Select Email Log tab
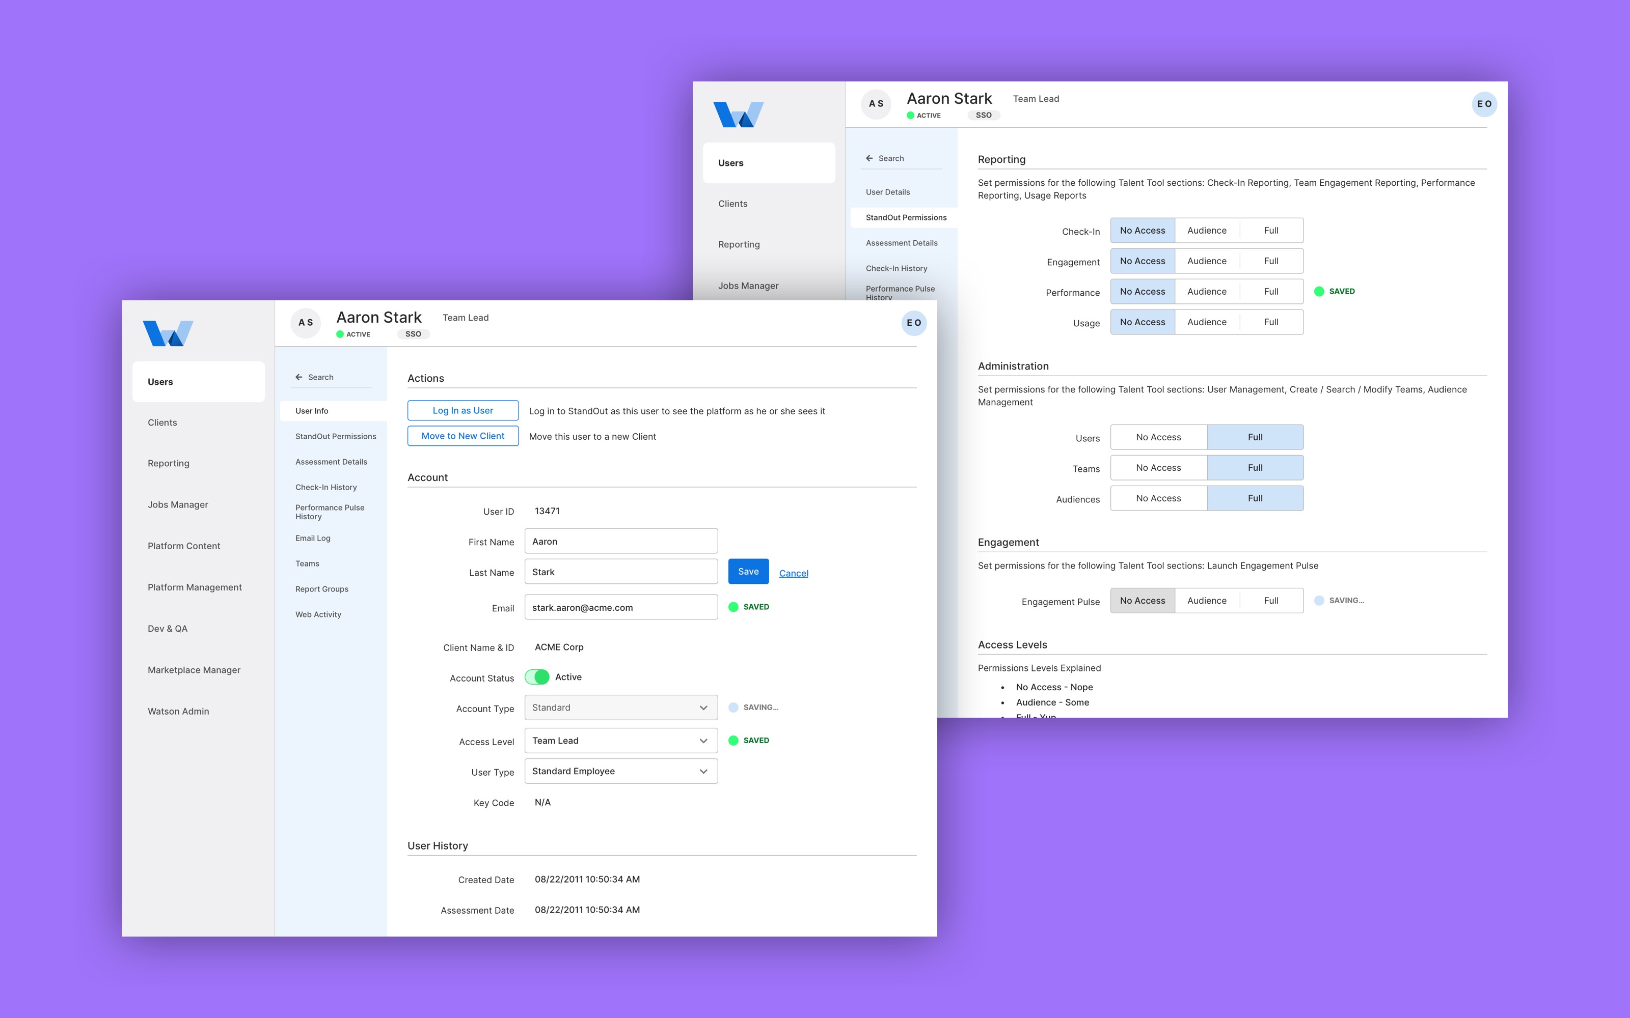This screenshot has height=1018, width=1630. coord(313,538)
